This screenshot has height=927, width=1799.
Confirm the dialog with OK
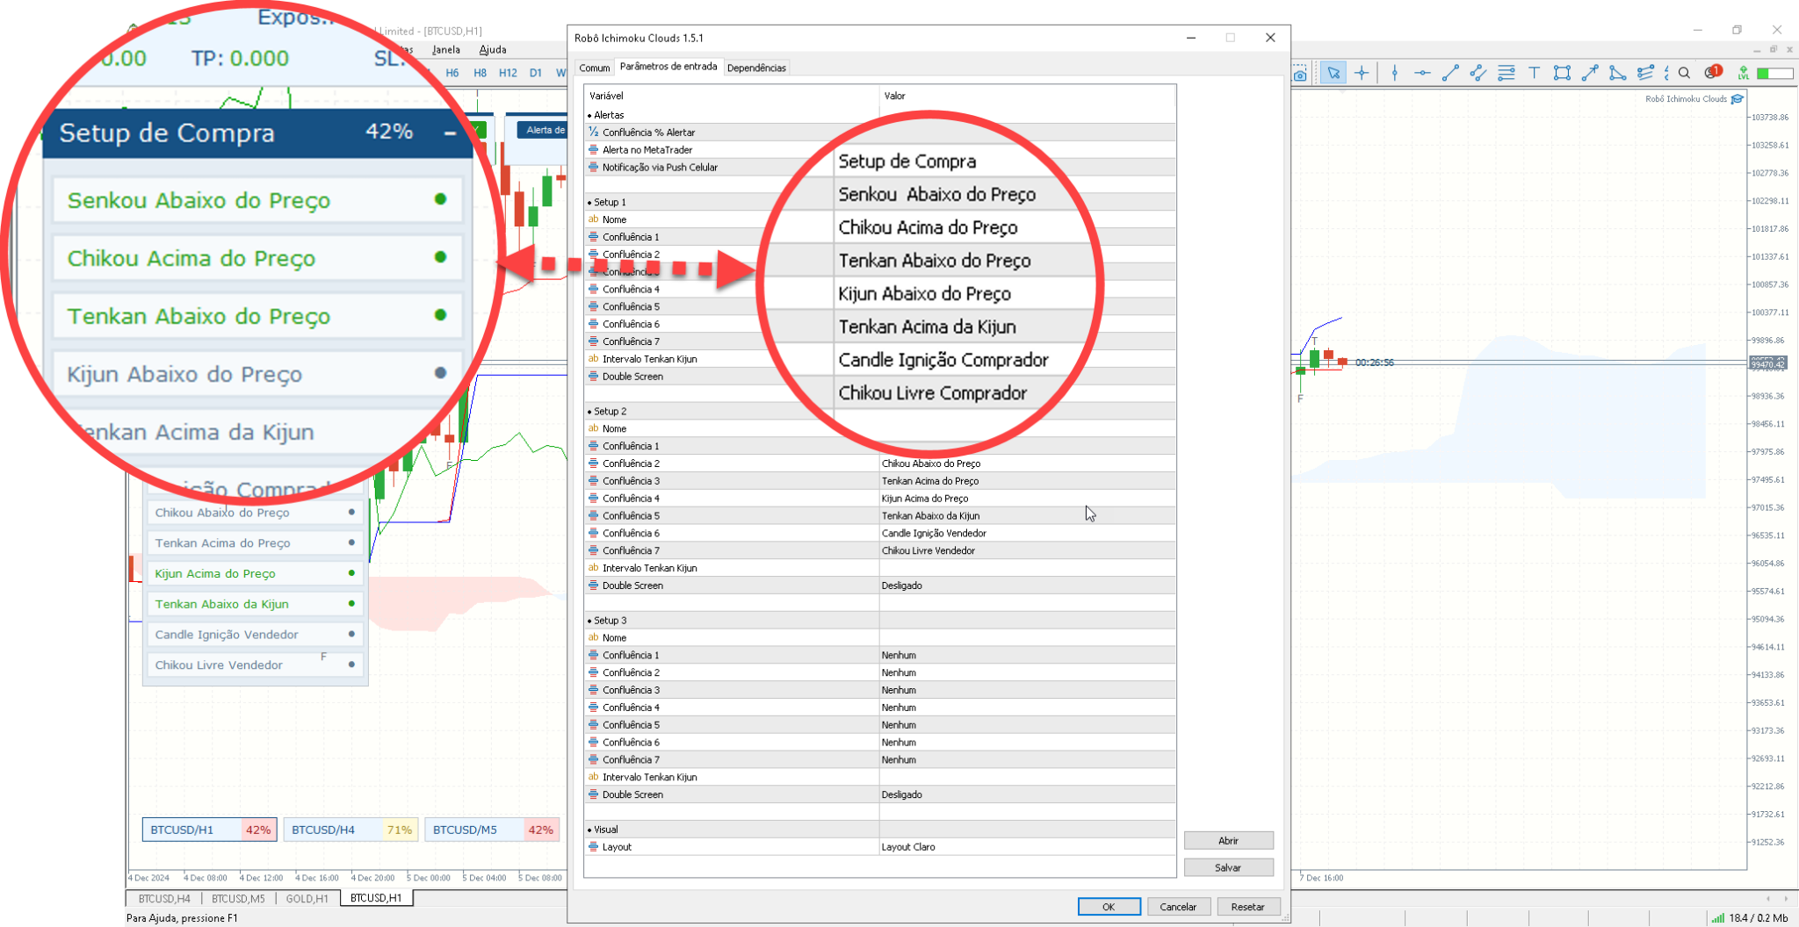1109,907
